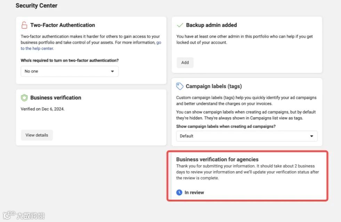
Task: Click the Backup admin added card title
Action: [x=211, y=25]
